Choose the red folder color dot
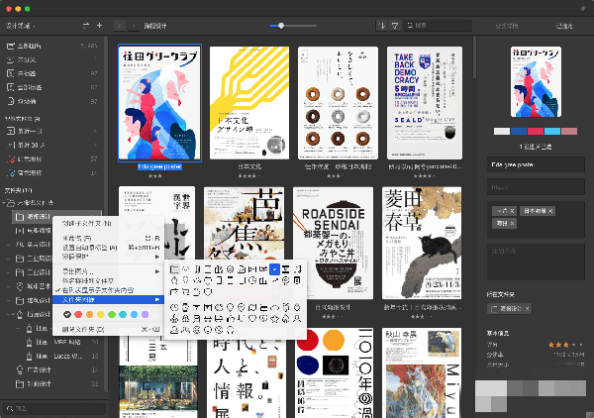The height and width of the screenshot is (418, 594). (78, 314)
